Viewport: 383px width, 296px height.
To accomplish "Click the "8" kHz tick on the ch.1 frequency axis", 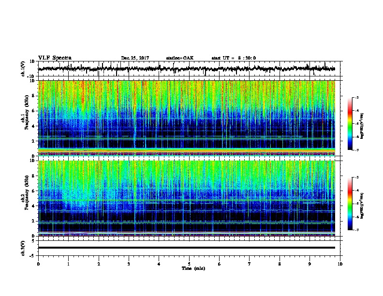I will 33,96.
